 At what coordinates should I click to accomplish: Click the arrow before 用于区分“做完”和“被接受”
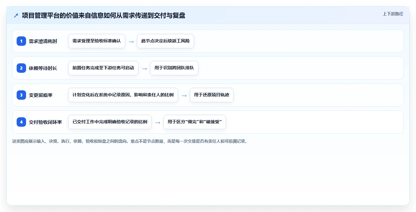158,122
